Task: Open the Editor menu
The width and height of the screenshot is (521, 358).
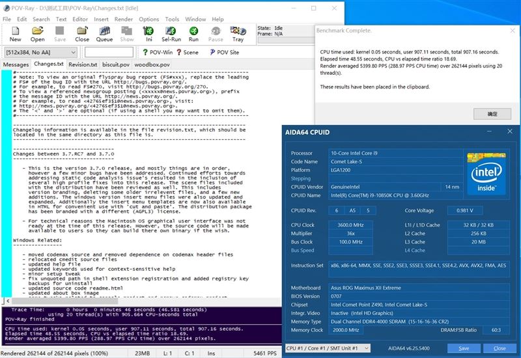Action: point(80,20)
